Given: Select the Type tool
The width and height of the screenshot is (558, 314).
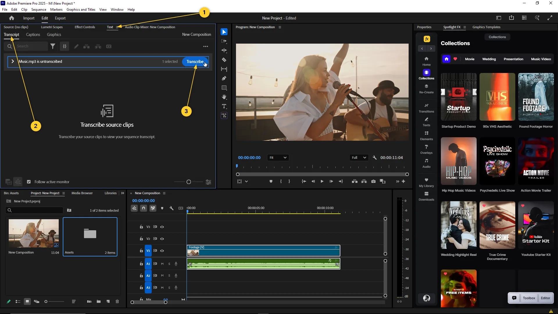Looking at the screenshot, I should pos(224,106).
